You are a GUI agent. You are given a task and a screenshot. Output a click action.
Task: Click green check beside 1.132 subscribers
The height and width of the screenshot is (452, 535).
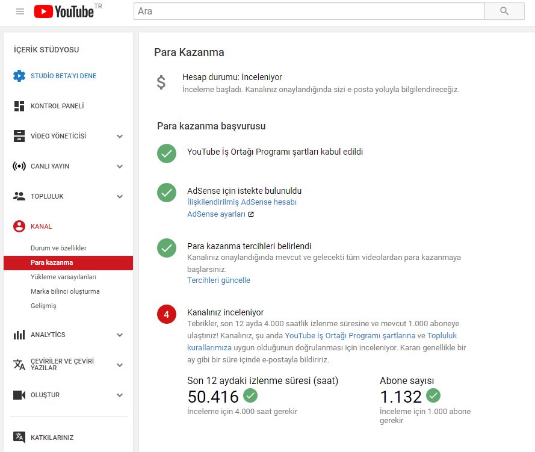[433, 395]
